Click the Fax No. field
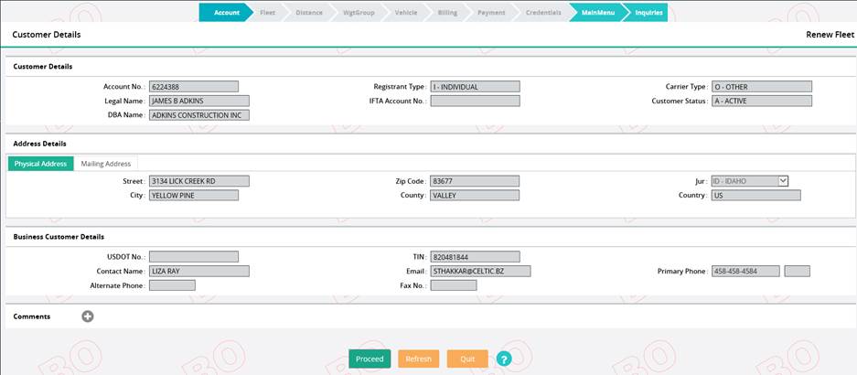This screenshot has width=857, height=375. tap(454, 285)
